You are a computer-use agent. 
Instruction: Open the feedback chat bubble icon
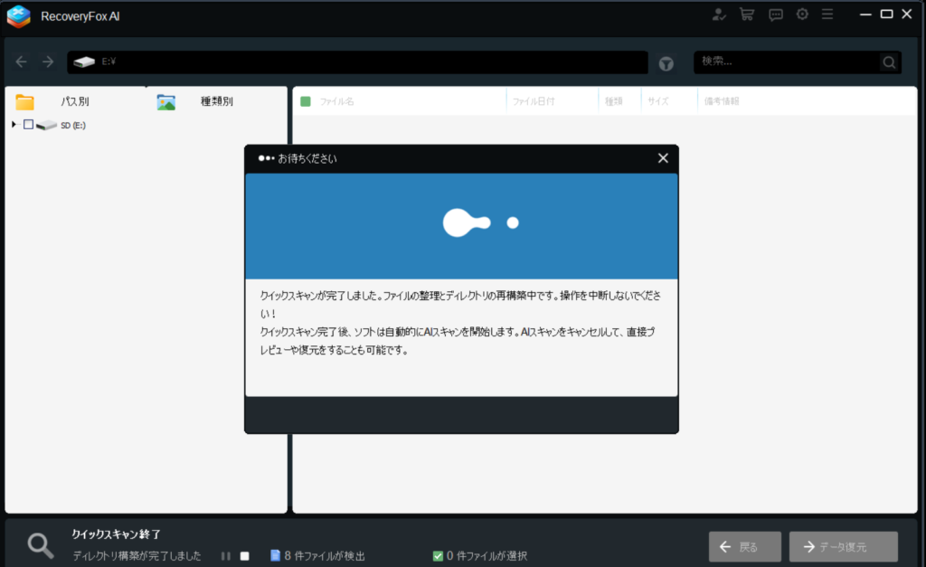775,14
